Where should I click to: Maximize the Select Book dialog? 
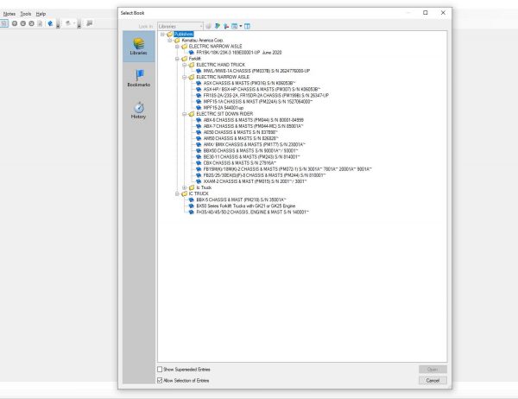[x=426, y=13]
